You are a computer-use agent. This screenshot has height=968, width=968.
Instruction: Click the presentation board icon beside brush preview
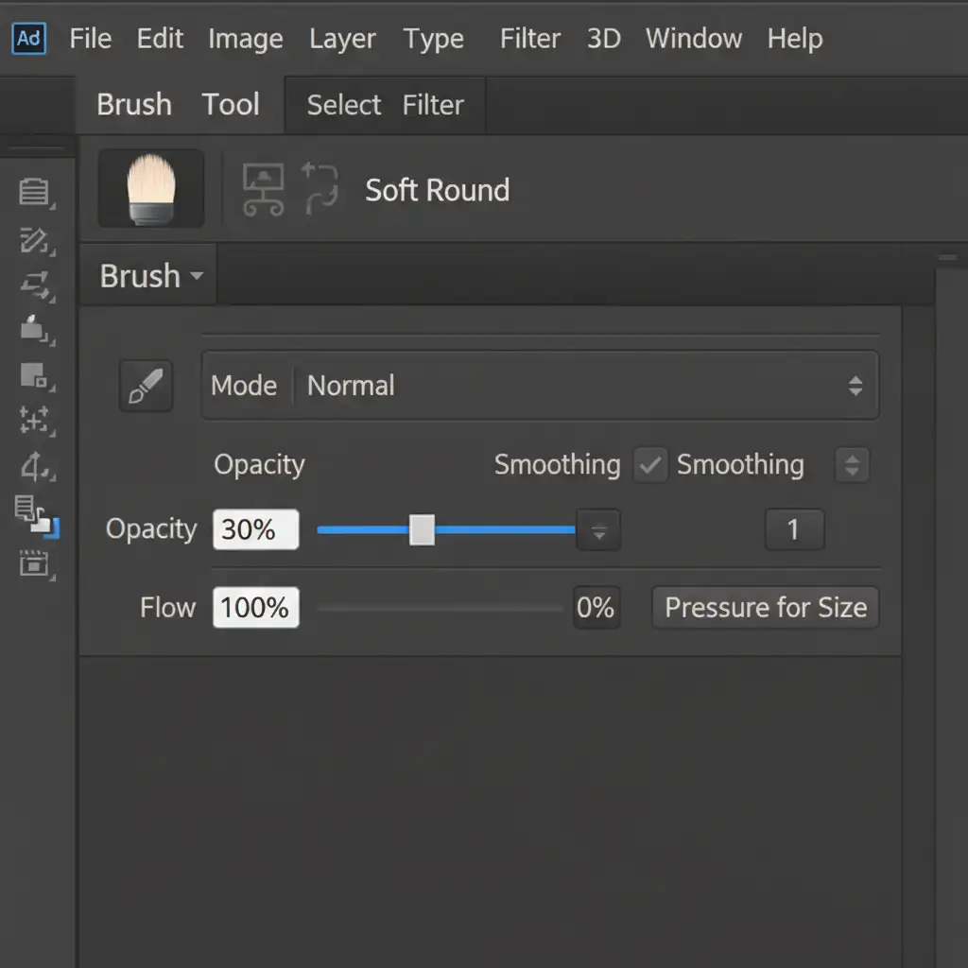(x=263, y=189)
